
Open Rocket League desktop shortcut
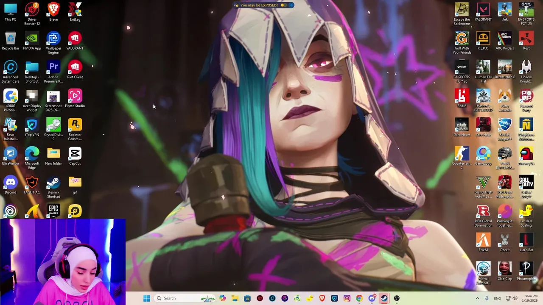pos(505,129)
